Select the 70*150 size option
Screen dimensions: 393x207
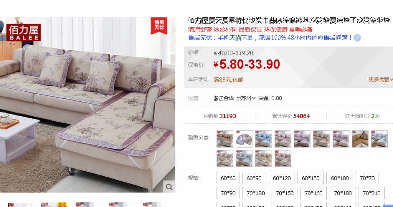[285, 193]
